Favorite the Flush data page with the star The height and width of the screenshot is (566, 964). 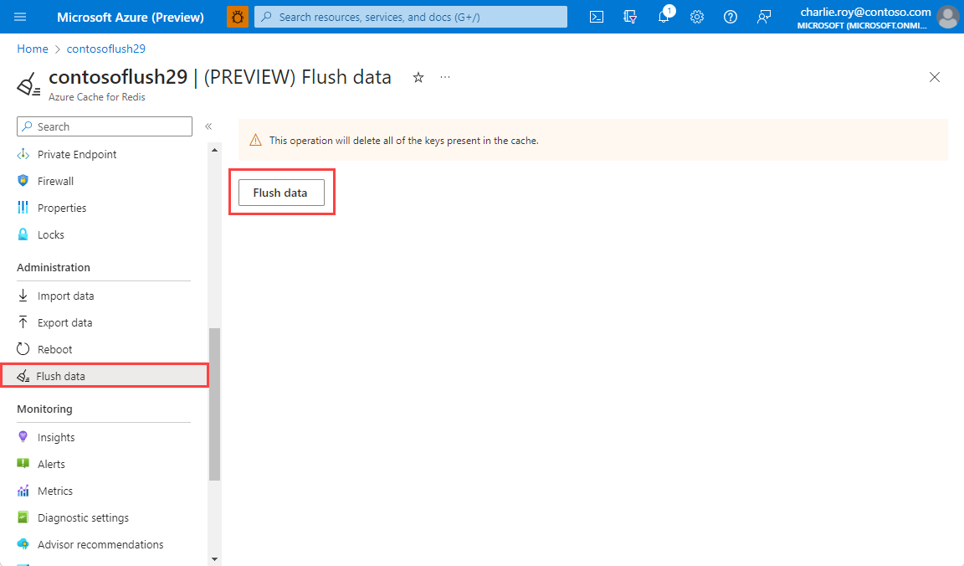click(x=418, y=77)
